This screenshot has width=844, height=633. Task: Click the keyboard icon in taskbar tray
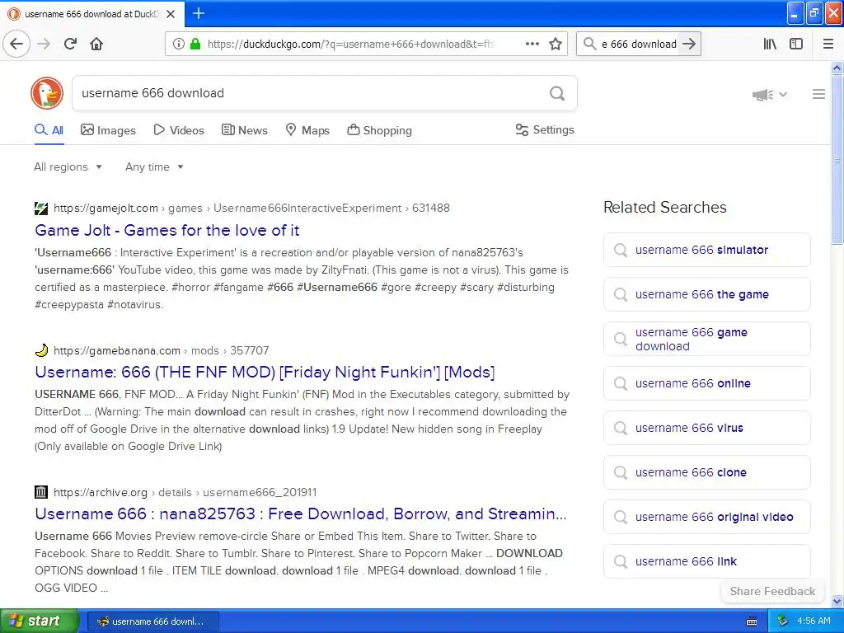[752, 621]
